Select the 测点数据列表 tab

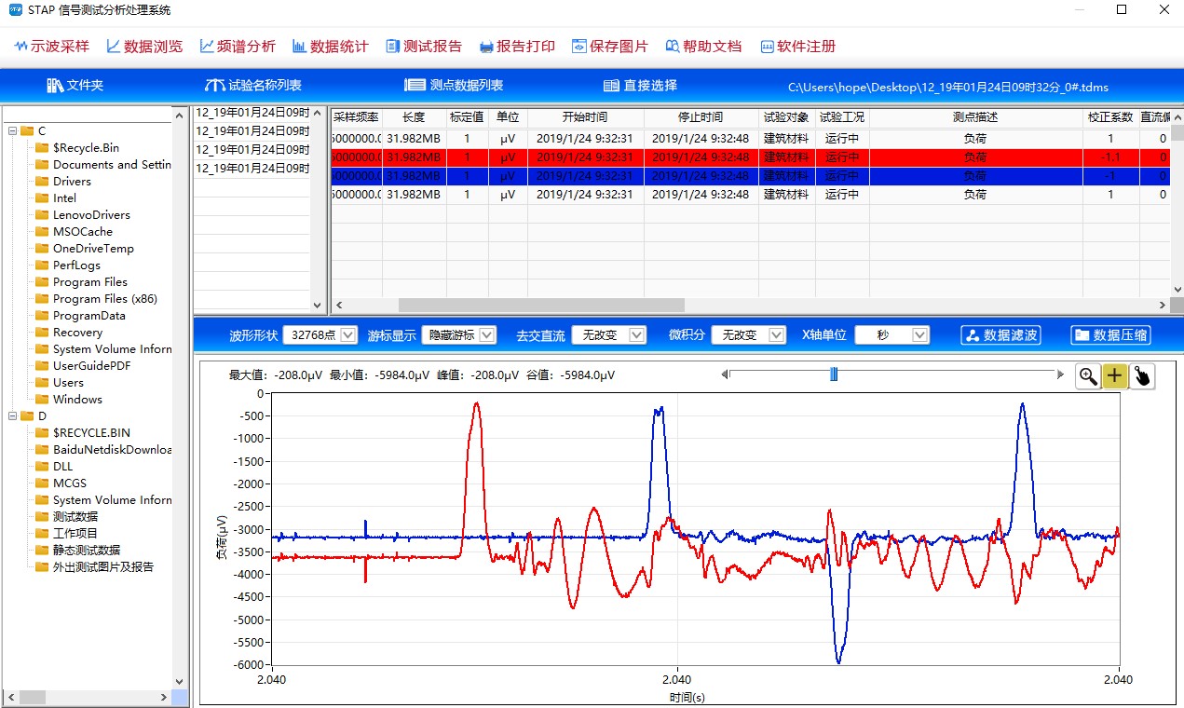[x=454, y=85]
